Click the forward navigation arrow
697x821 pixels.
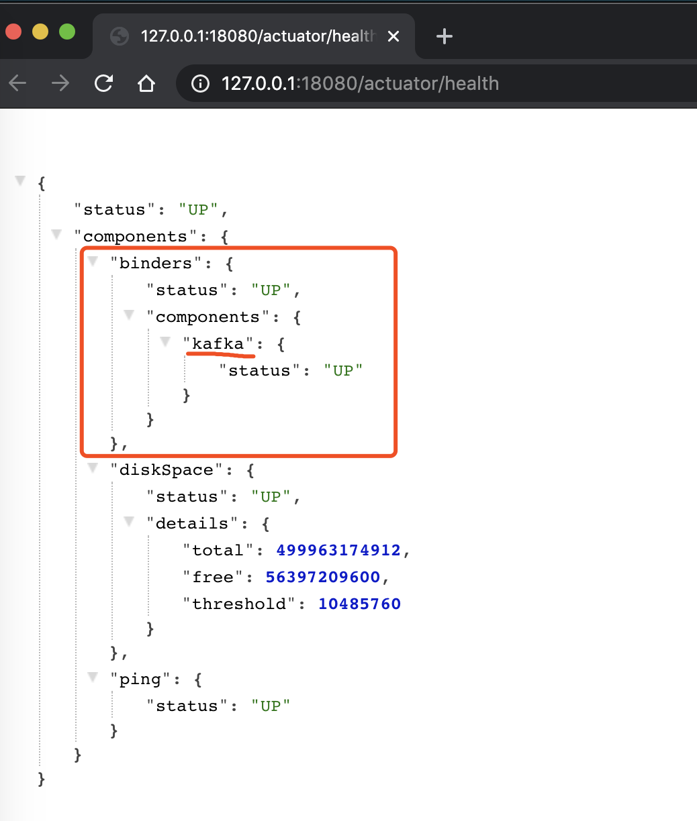[60, 83]
